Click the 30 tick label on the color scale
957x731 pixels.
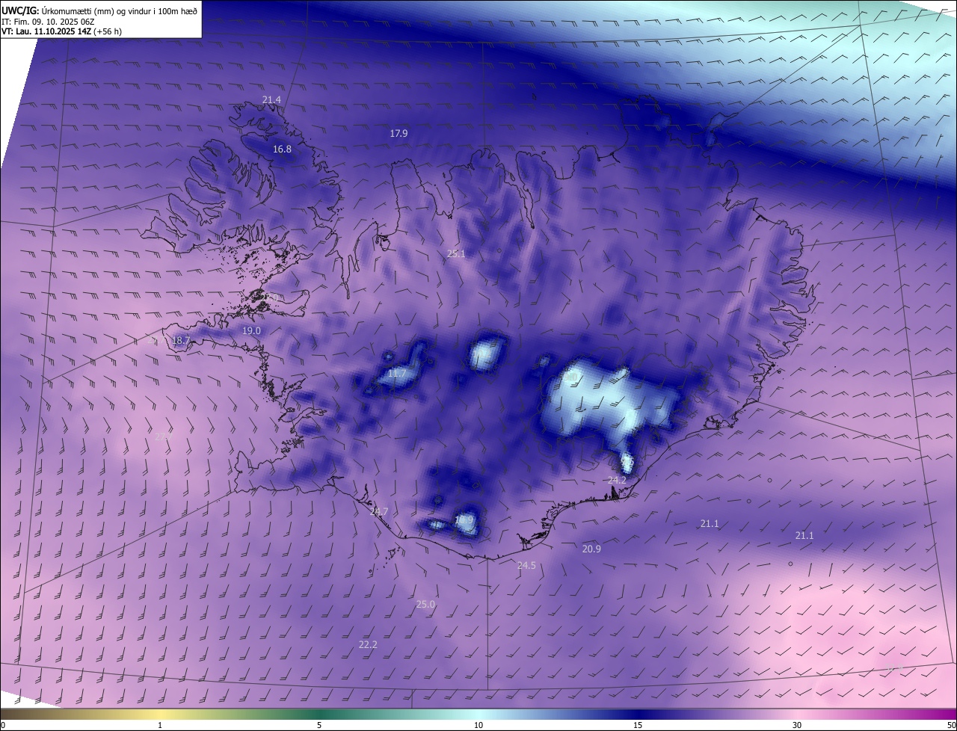[797, 725]
